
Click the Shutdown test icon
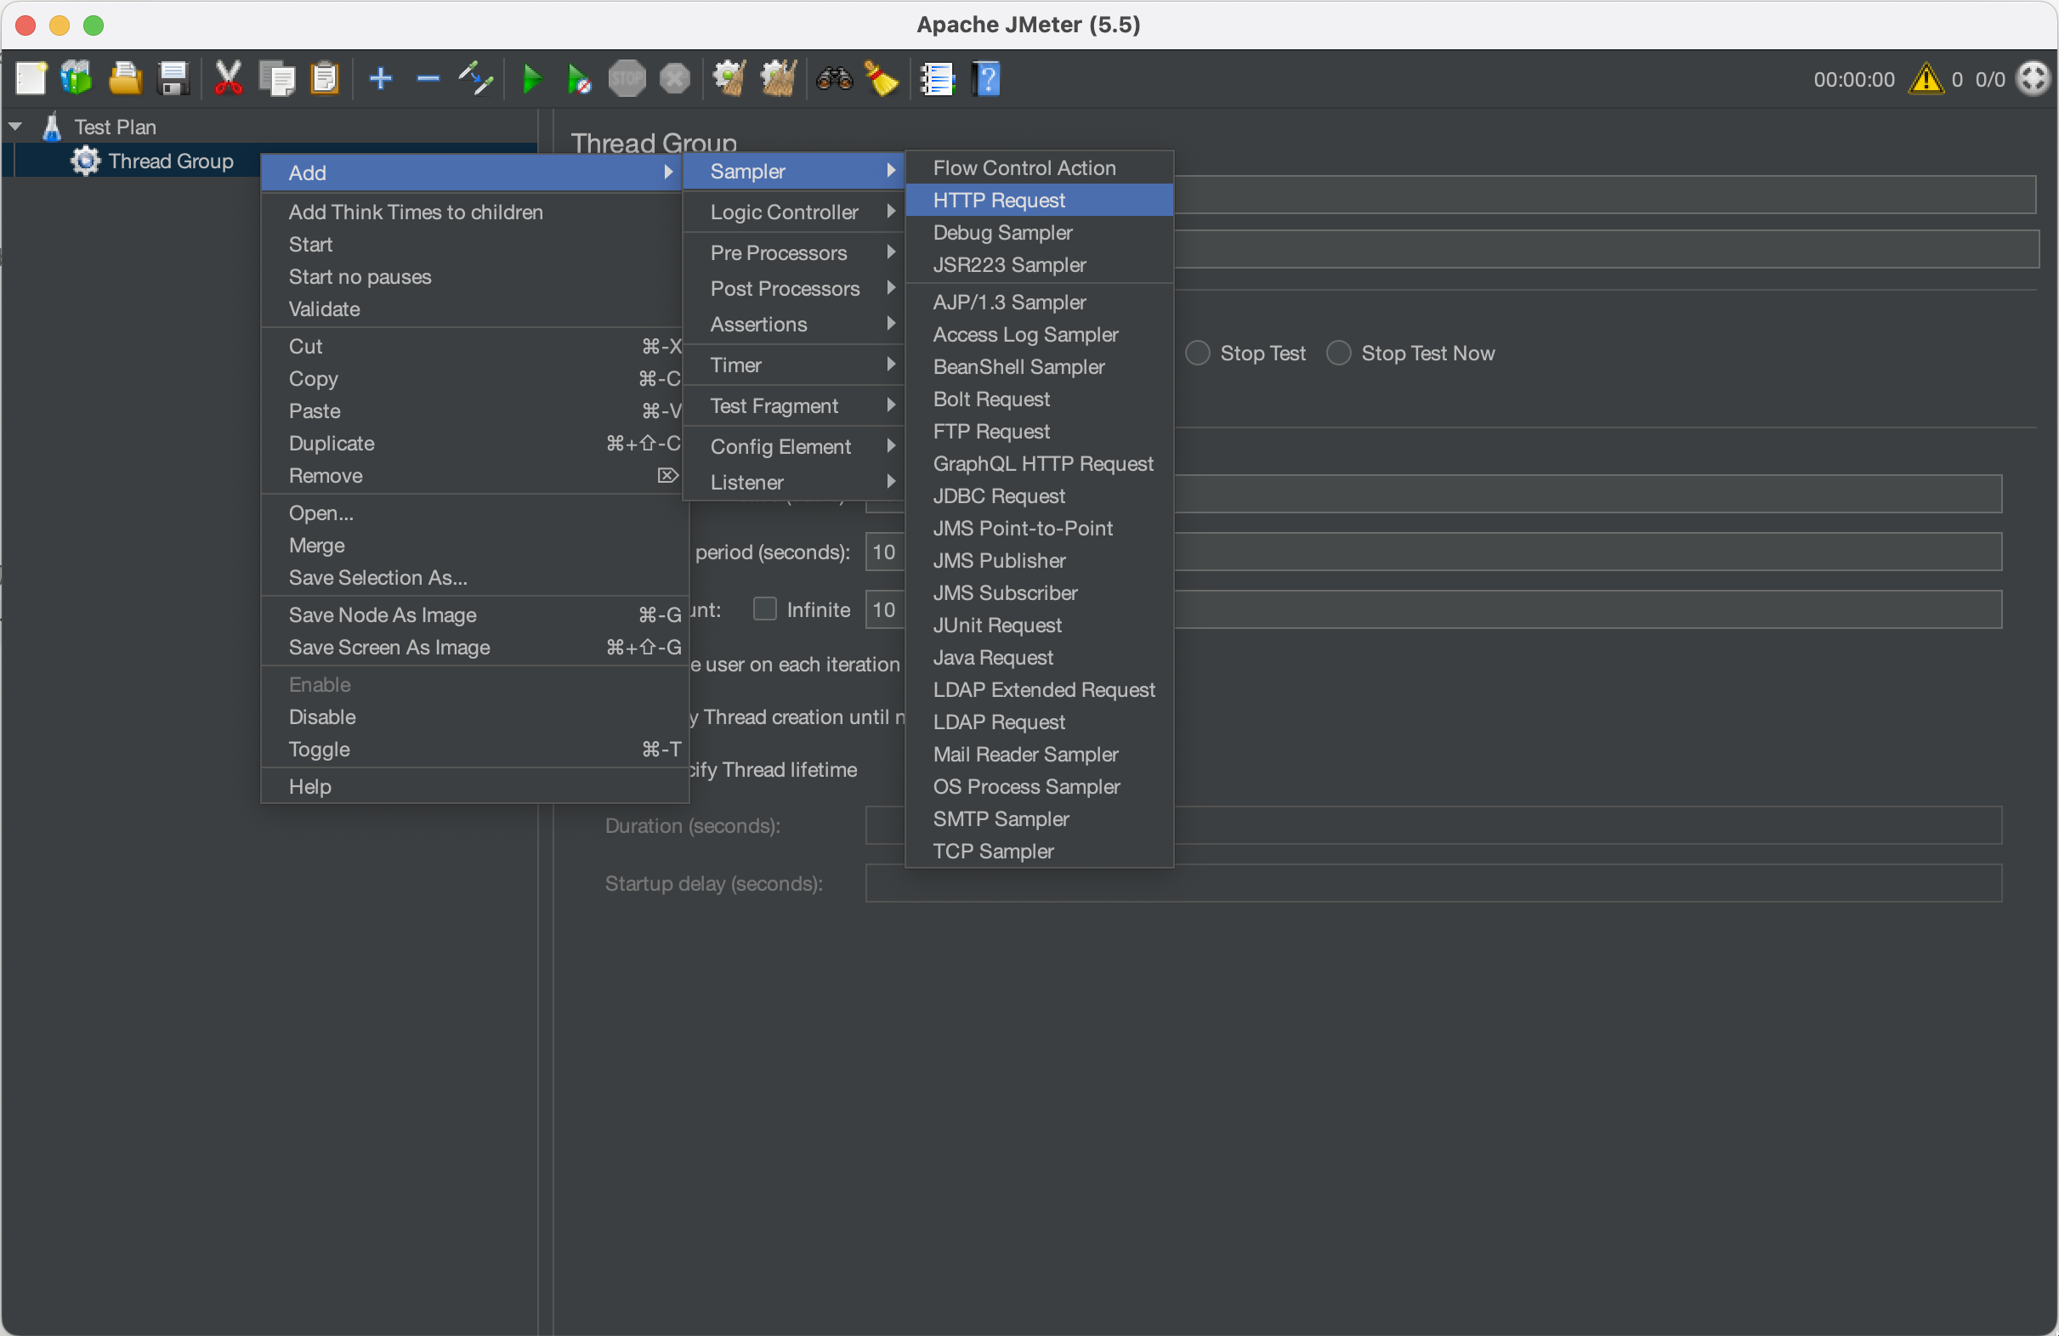tap(675, 79)
